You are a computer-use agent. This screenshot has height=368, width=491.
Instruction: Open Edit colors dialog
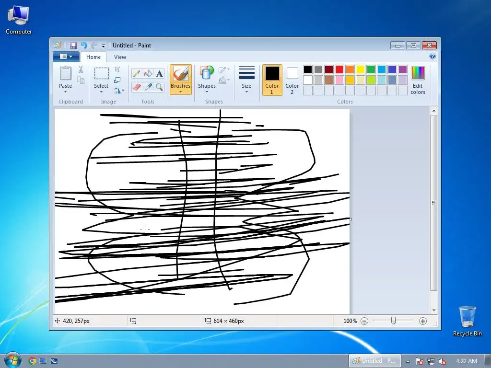coord(418,80)
